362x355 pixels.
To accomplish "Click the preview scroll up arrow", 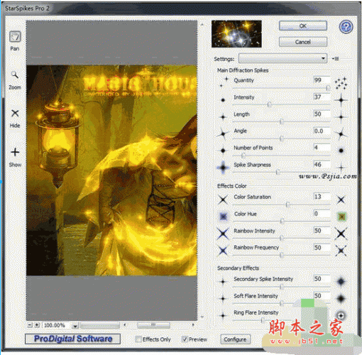I will coord(202,24).
